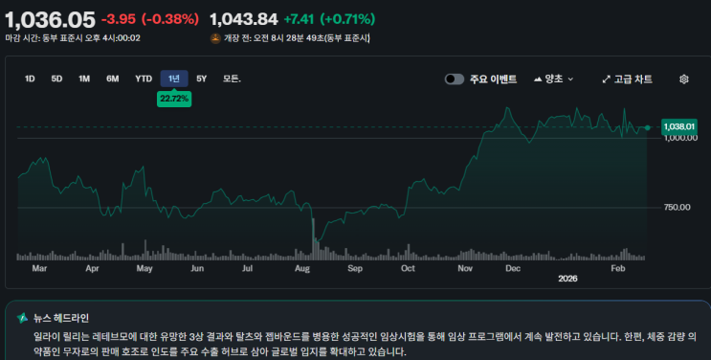Screen dimensions: 711x360
Task: Click the pre-market sun icon
Action: (215, 38)
